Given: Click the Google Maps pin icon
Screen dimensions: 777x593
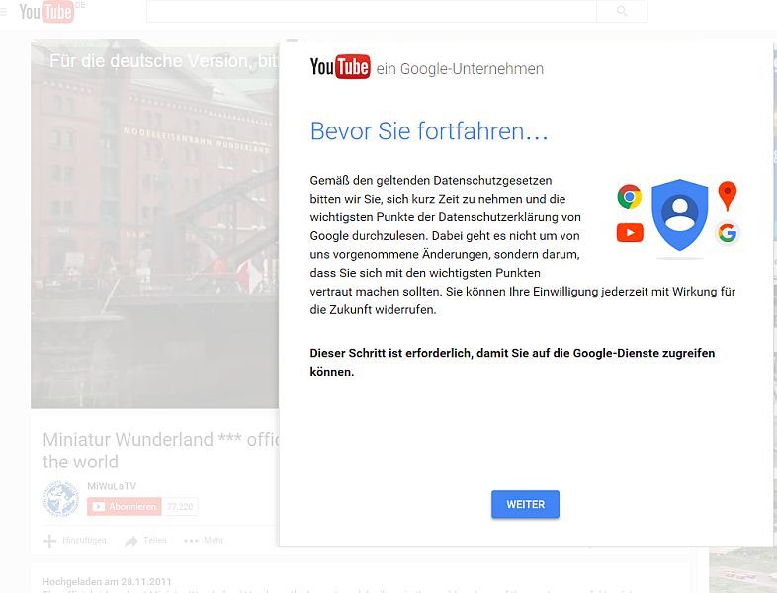Looking at the screenshot, I should [x=728, y=195].
